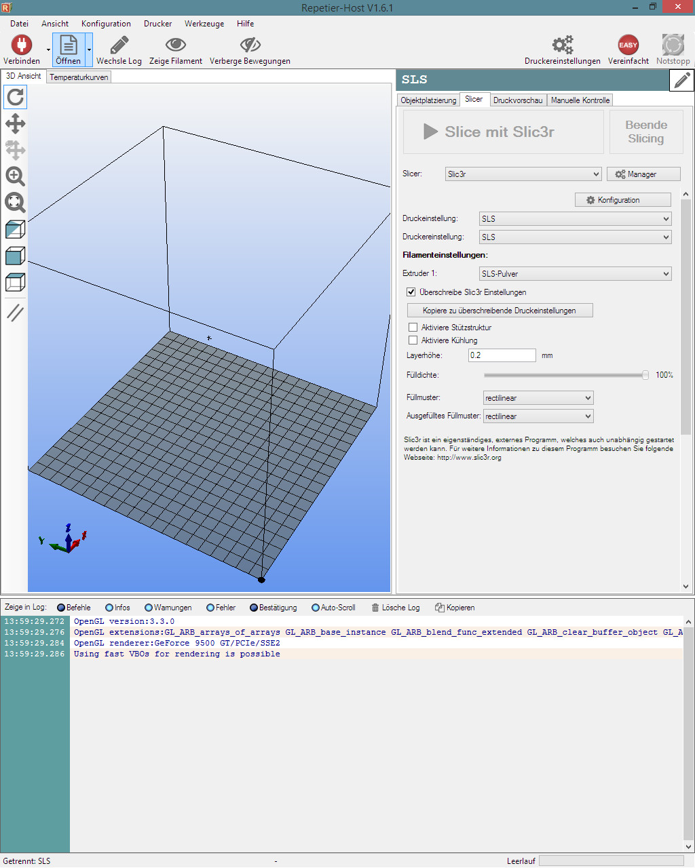The height and width of the screenshot is (868, 695).
Task: Click the pencil edit icon beside SLS
Action: coord(682,80)
